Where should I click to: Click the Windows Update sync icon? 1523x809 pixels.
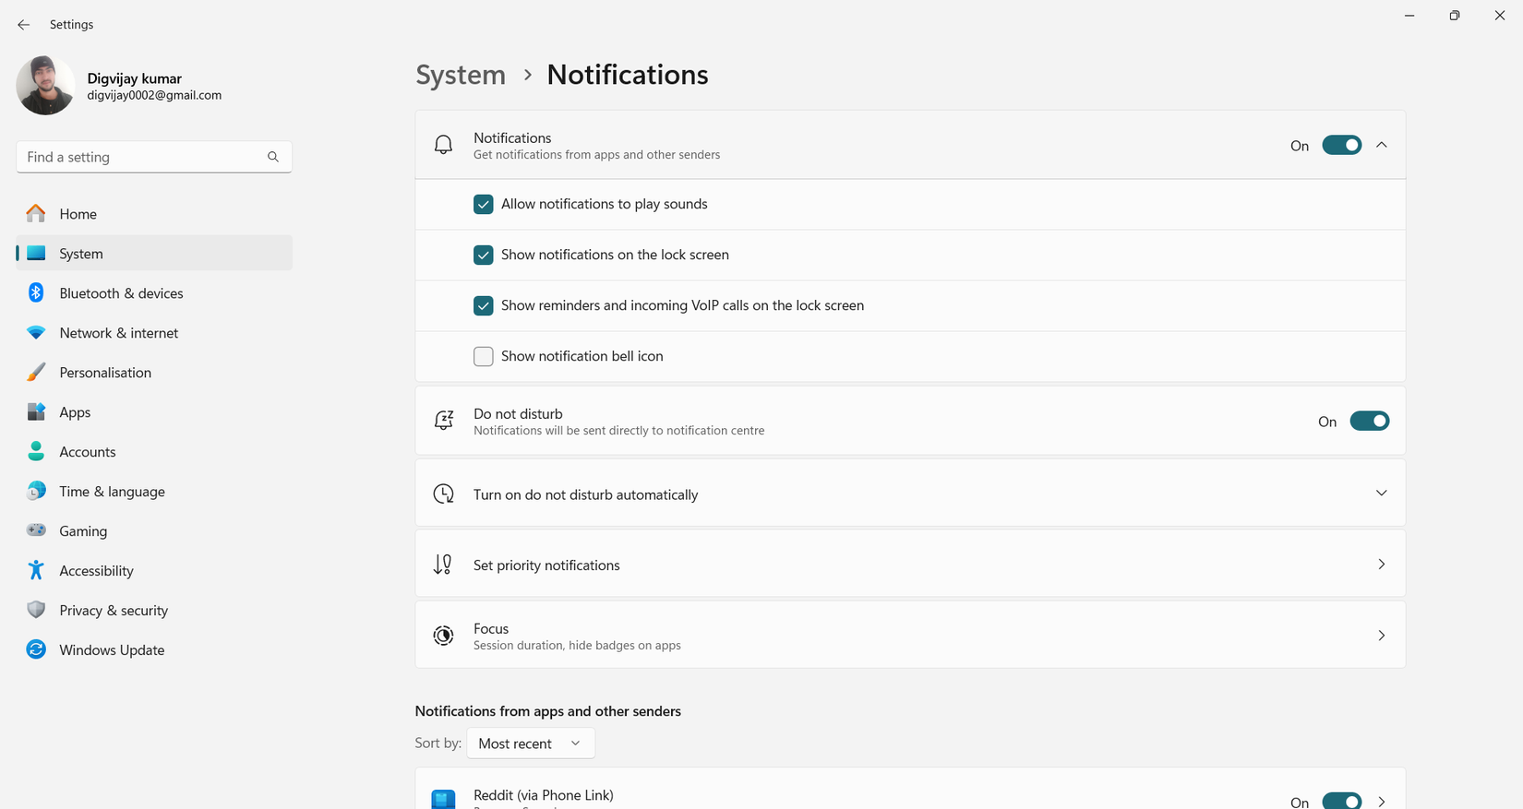pyautogui.click(x=36, y=650)
